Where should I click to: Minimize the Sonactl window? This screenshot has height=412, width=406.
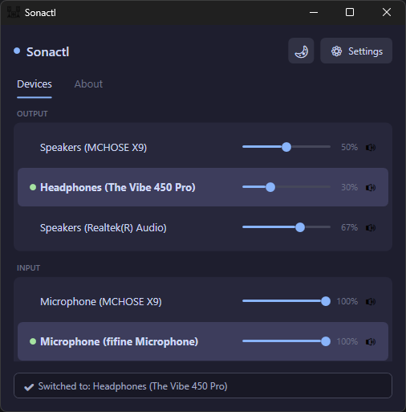(x=314, y=12)
